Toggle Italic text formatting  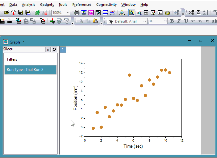179,21
